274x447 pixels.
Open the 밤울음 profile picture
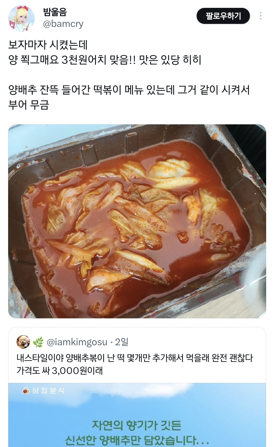pyautogui.click(x=21, y=18)
